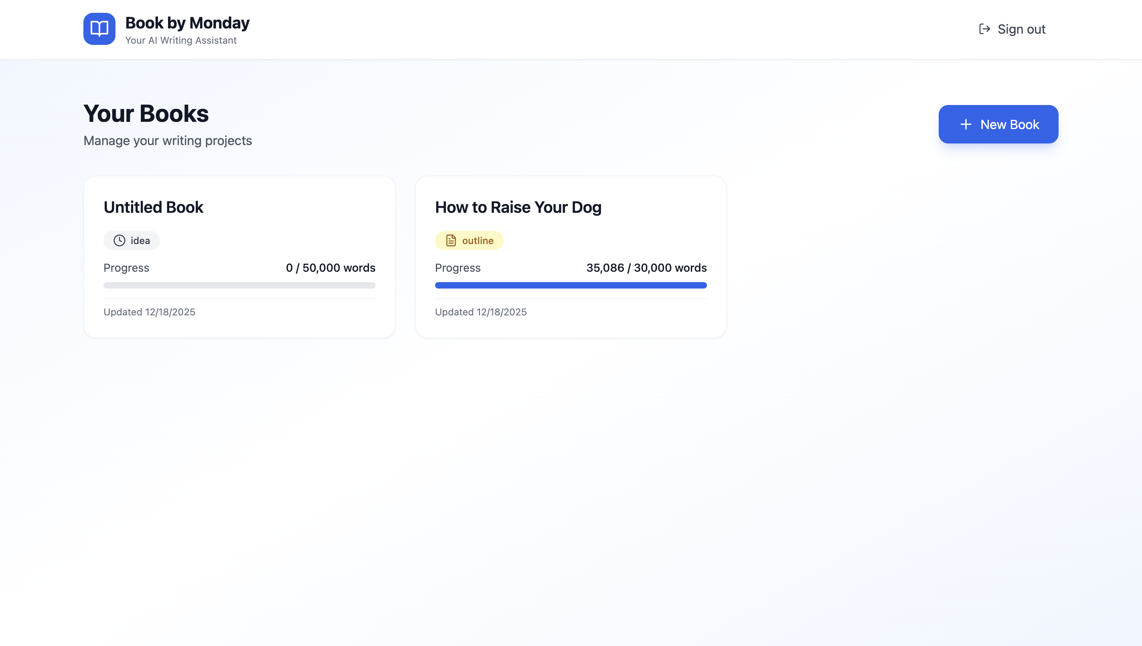Click the 0 / 50,000 words count
Screen dimensions: 1142x646
[330, 268]
